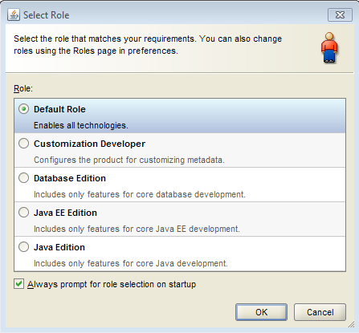Click the Java coffee cup title bar icon
The image size is (359, 333).
14,14
